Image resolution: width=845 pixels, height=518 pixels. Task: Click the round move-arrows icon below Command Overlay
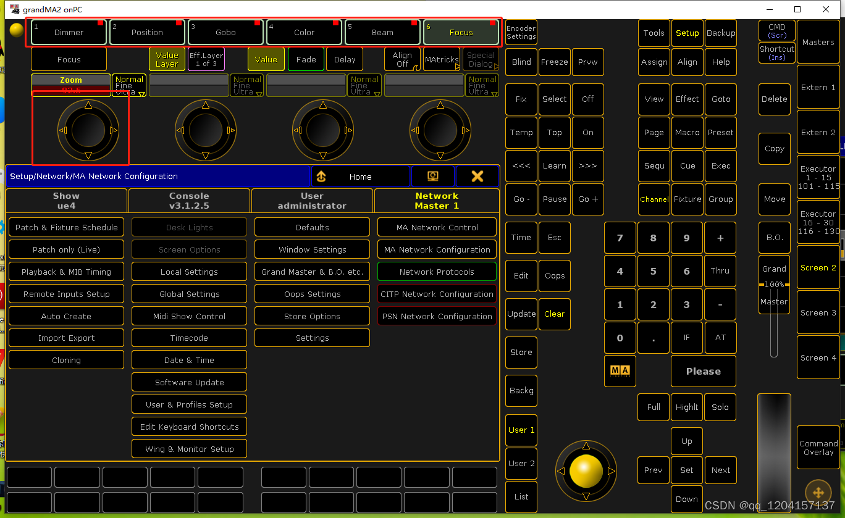coord(818,493)
